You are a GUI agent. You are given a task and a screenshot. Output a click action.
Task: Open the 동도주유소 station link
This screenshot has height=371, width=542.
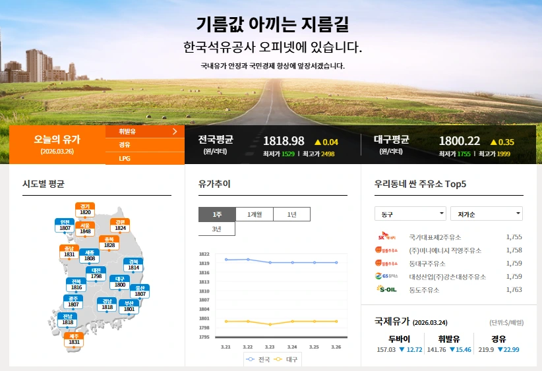click(x=424, y=290)
